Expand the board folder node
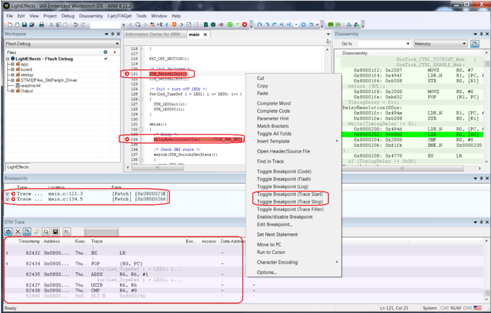This screenshot has width=491, height=313. coord(12,70)
